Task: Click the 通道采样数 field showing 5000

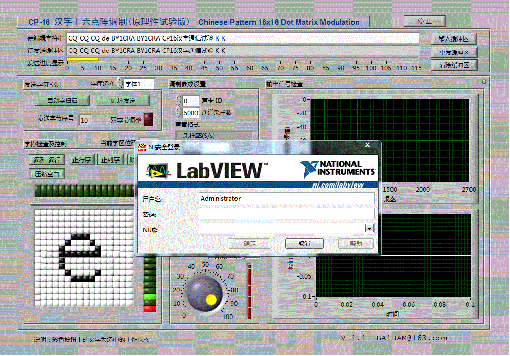Action: pyautogui.click(x=190, y=113)
